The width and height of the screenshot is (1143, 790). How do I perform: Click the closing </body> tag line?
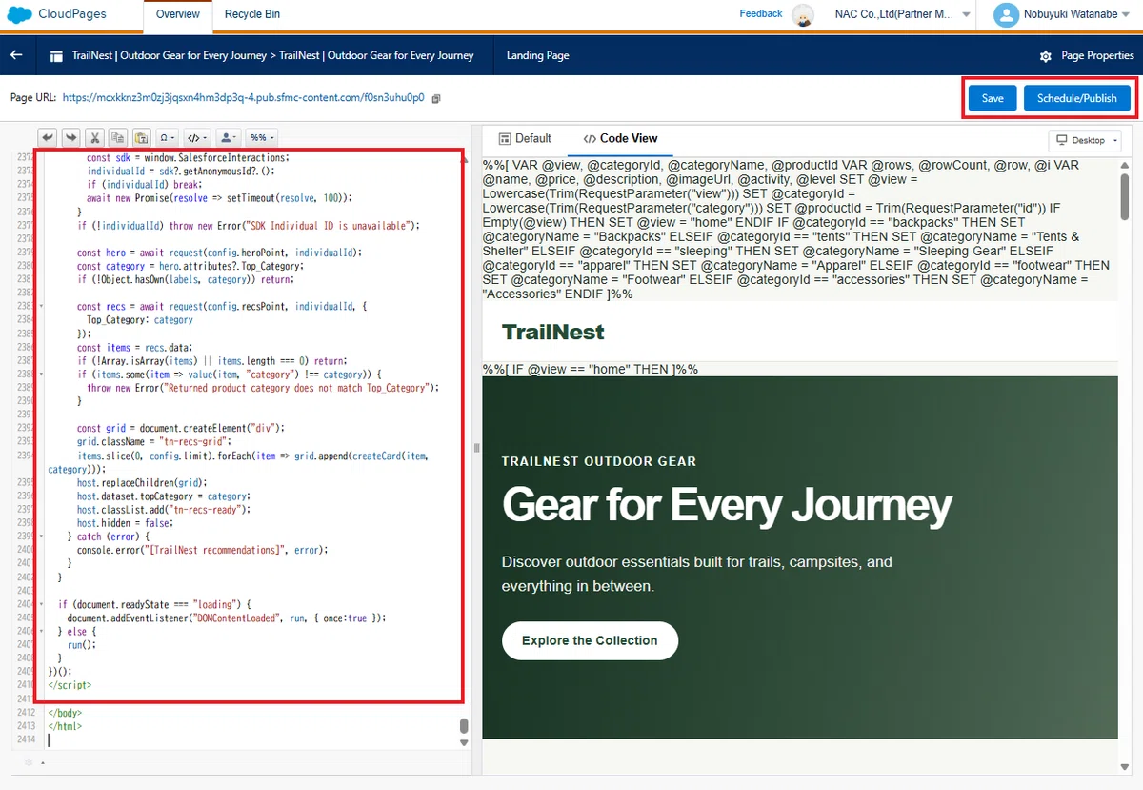65,713
